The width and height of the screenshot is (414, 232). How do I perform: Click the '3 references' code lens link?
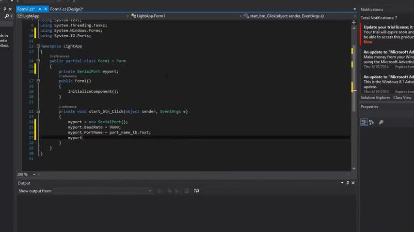[x=59, y=57]
